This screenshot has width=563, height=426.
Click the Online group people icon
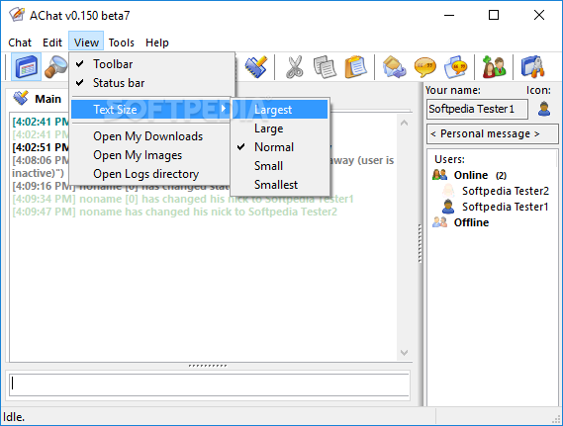(440, 175)
